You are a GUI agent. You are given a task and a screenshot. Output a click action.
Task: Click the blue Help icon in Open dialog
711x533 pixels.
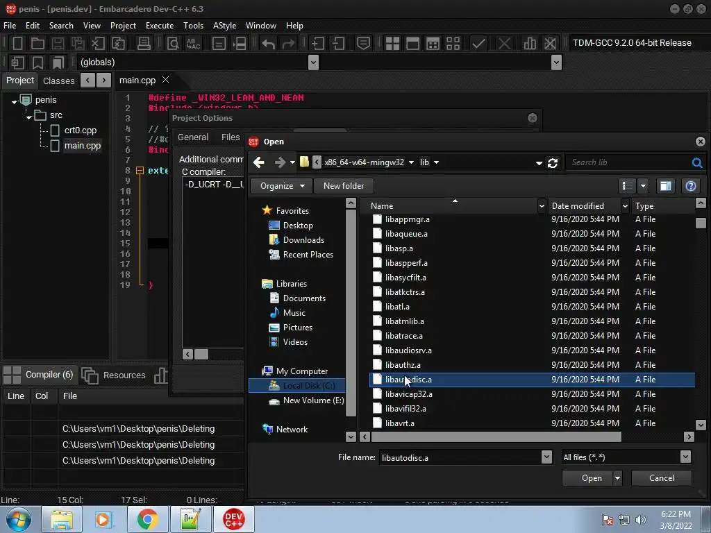[x=691, y=186]
